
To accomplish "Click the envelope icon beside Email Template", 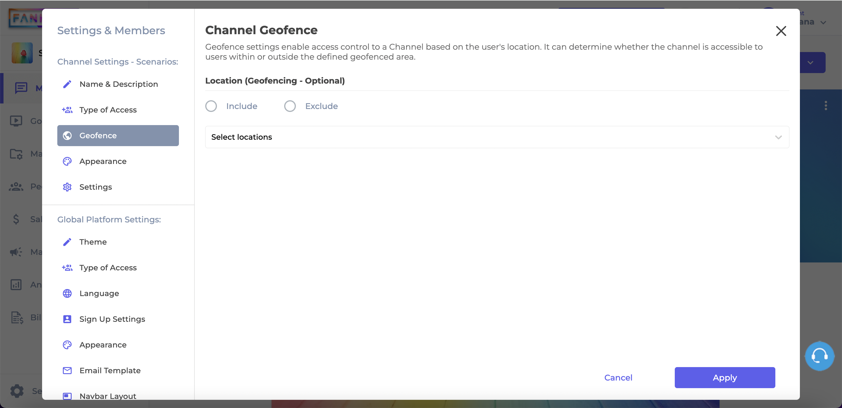I will (67, 370).
